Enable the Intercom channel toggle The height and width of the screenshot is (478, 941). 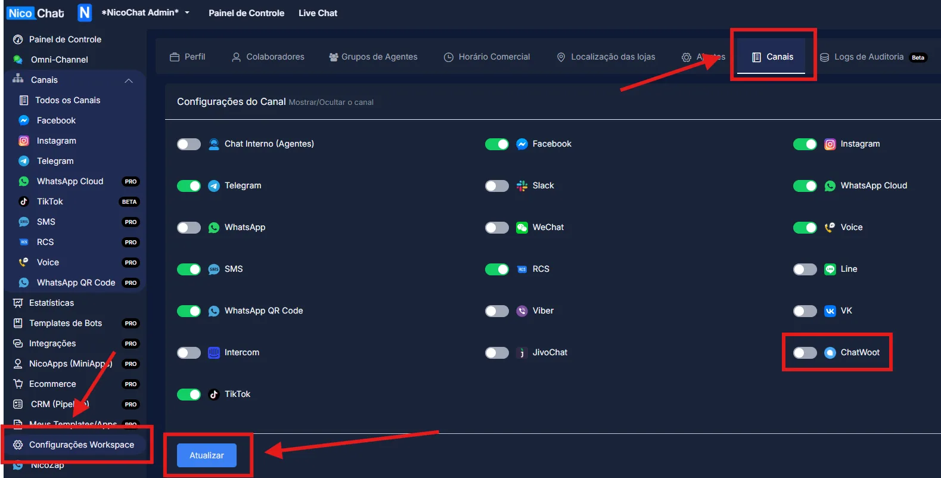coord(189,353)
